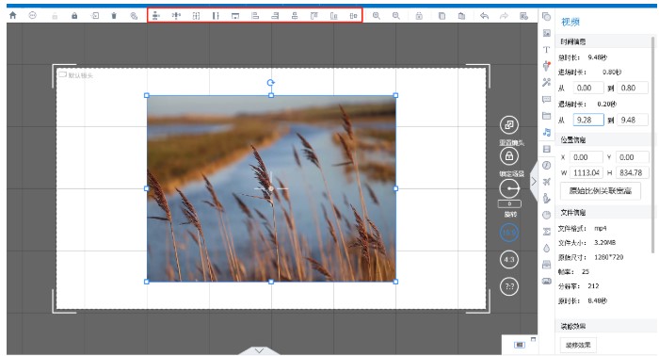Click the zoom in magnifier icon

point(377,16)
